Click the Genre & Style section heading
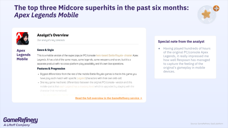 pos(45,50)
